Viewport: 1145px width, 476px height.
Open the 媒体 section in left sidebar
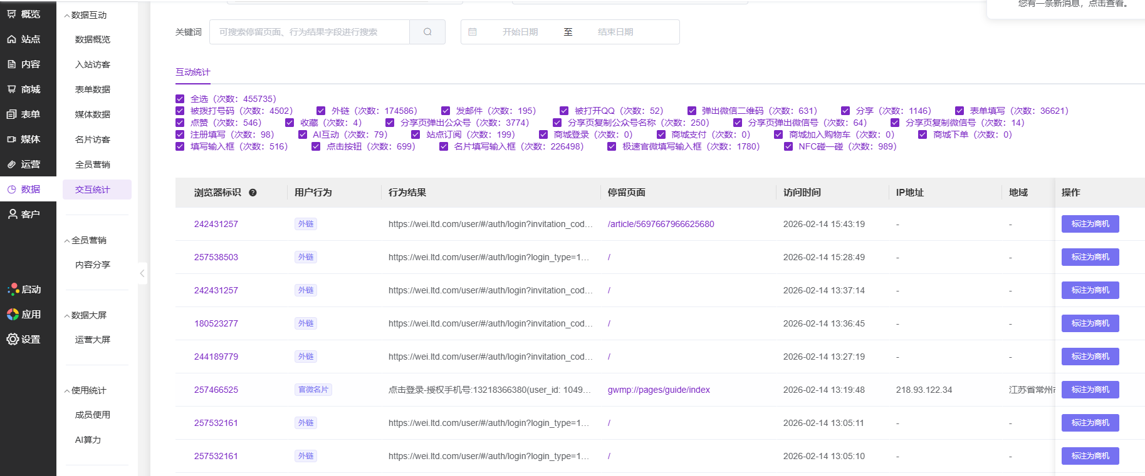[24, 139]
